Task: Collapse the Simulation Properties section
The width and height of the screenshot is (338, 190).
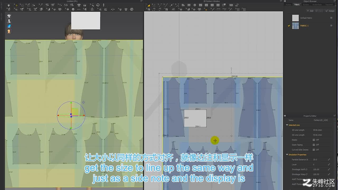Action: tap(287, 155)
